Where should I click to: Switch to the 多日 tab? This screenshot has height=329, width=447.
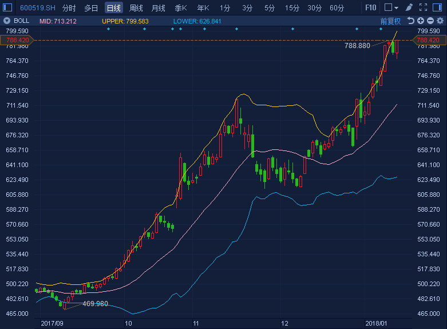coord(91,8)
